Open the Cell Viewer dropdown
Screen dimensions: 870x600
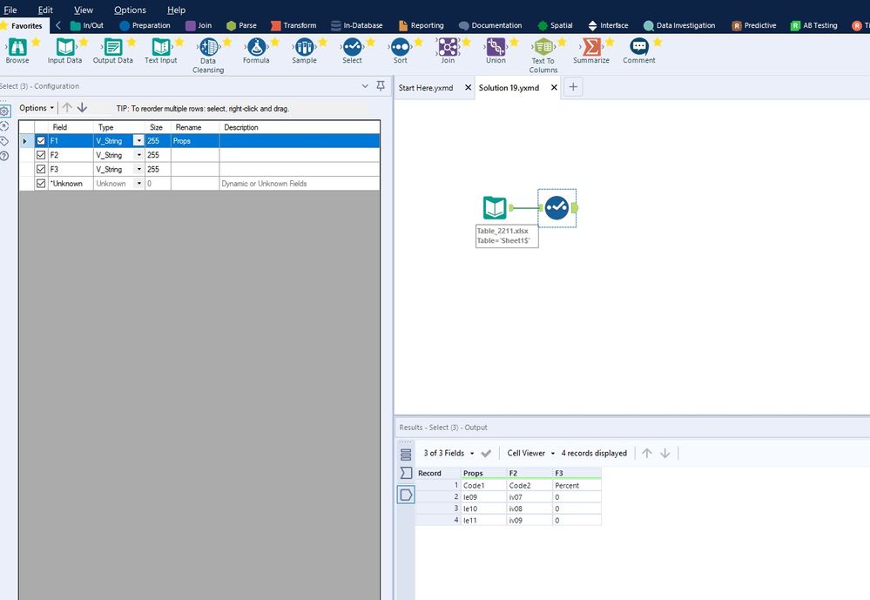click(x=530, y=453)
